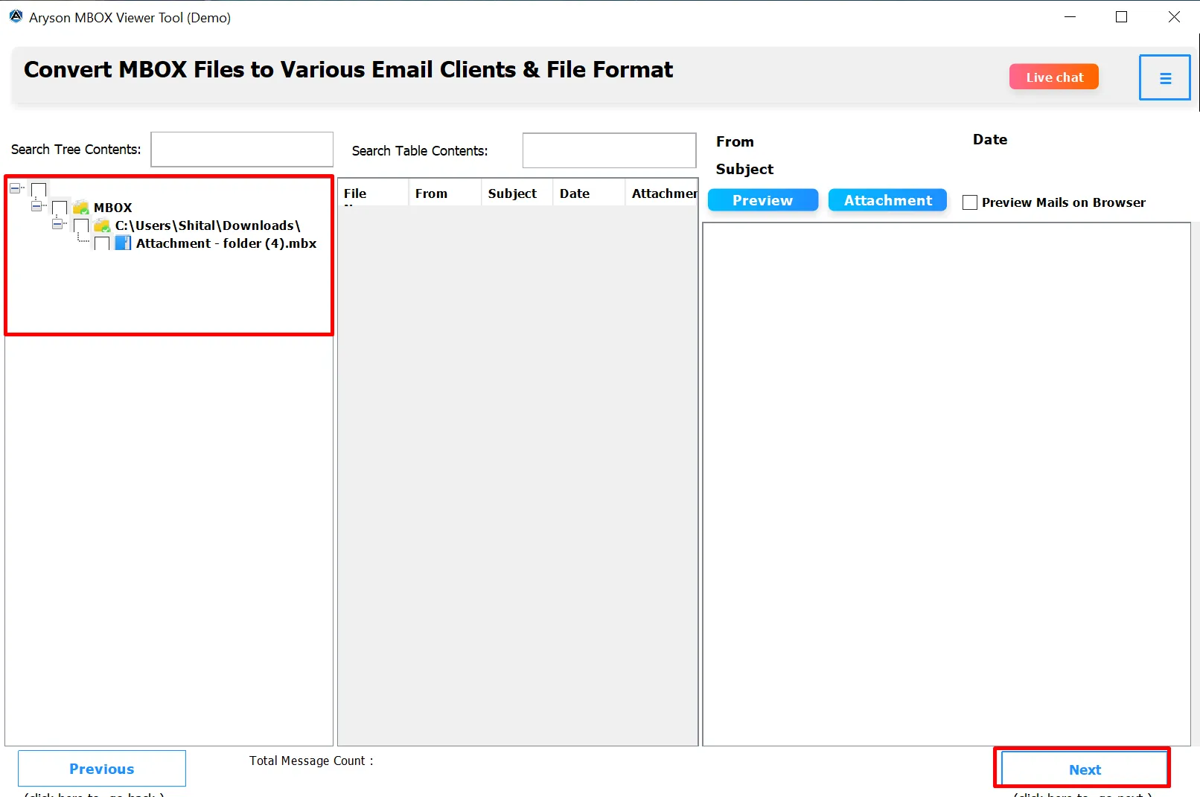Tick the Attachment - folder (4).mbx checkbox
The height and width of the screenshot is (797, 1200).
[102, 243]
